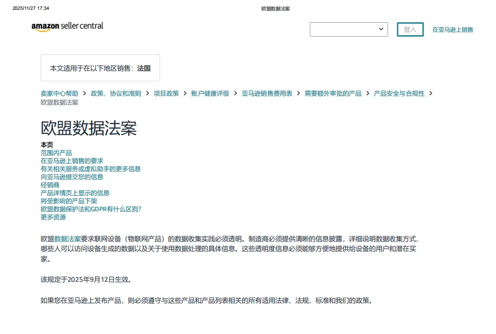The height and width of the screenshot is (334, 496).
Task: Open 亚马逊销售费用表 breadcrumb
Action: pyautogui.click(x=267, y=93)
